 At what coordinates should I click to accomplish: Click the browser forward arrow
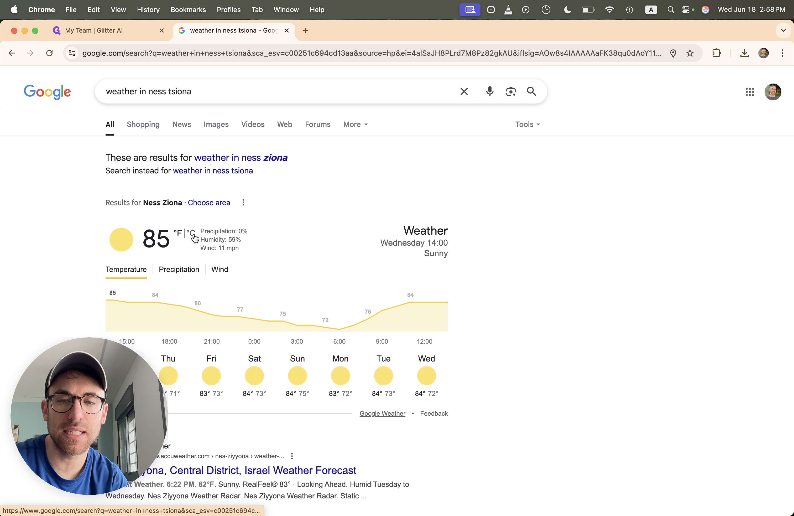(x=30, y=53)
